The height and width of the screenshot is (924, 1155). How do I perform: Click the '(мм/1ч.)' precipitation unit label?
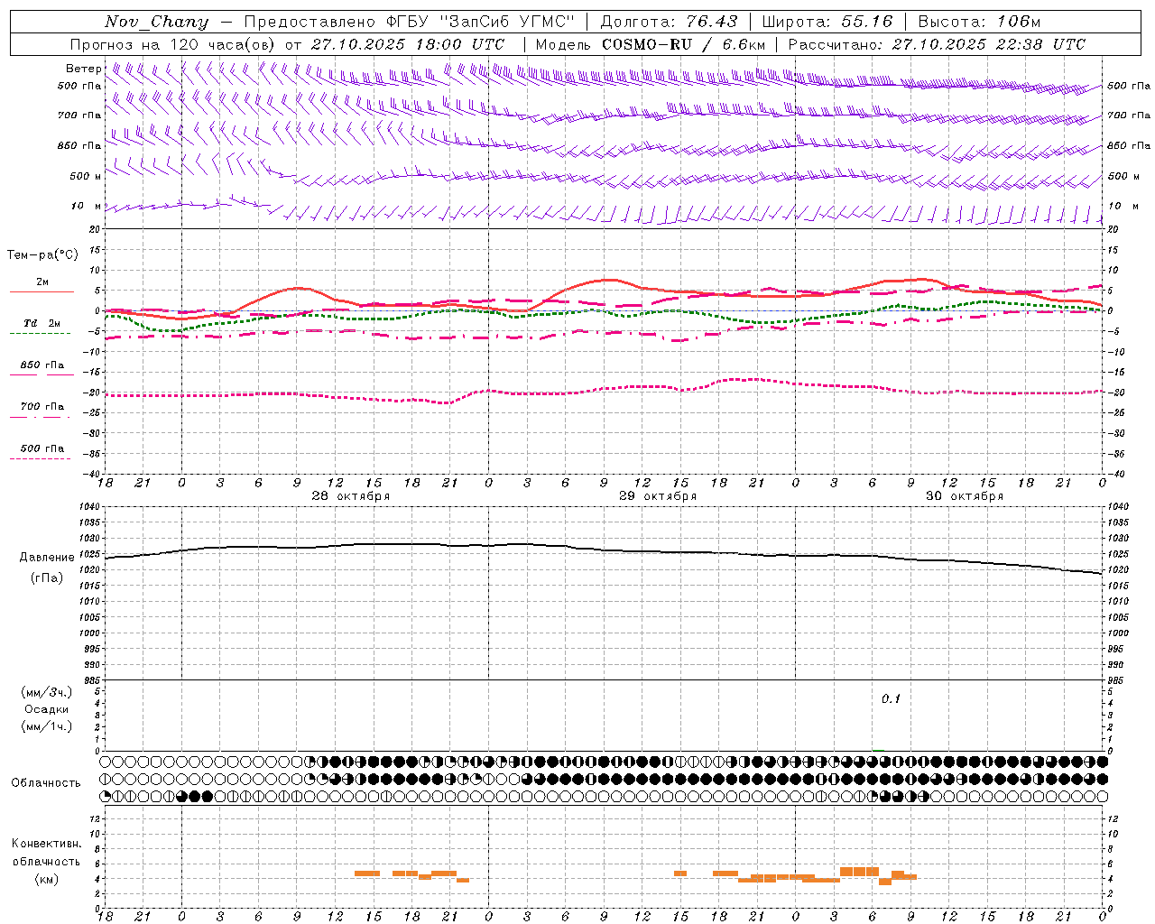point(47,726)
